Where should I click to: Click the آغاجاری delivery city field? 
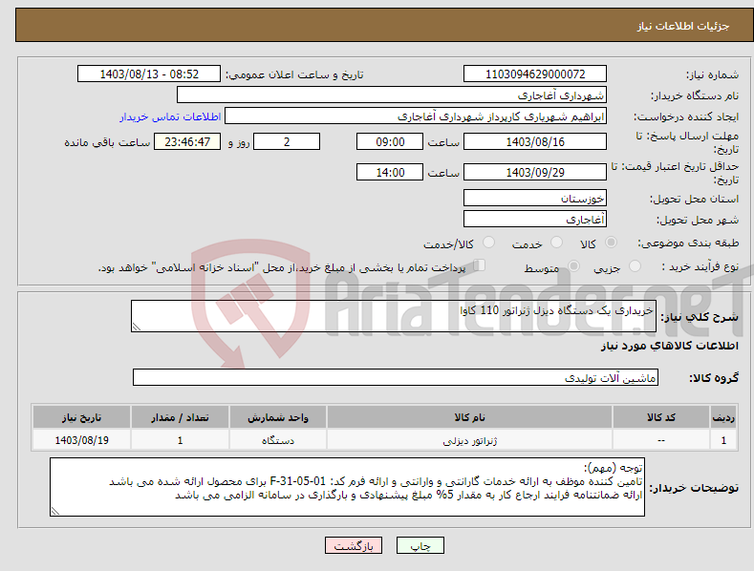[535, 220]
